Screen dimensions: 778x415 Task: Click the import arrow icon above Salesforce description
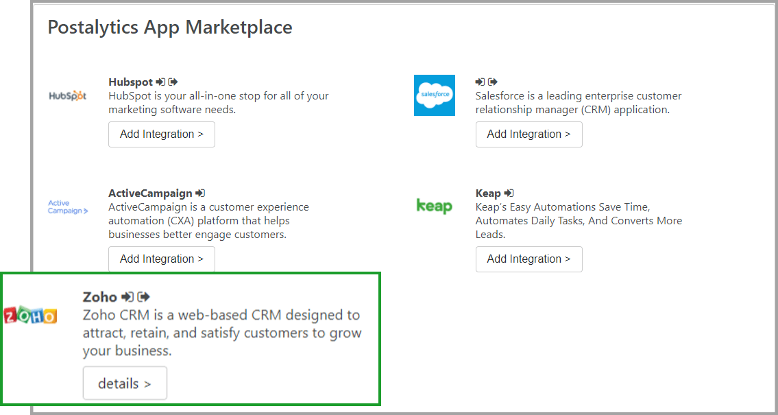(480, 80)
